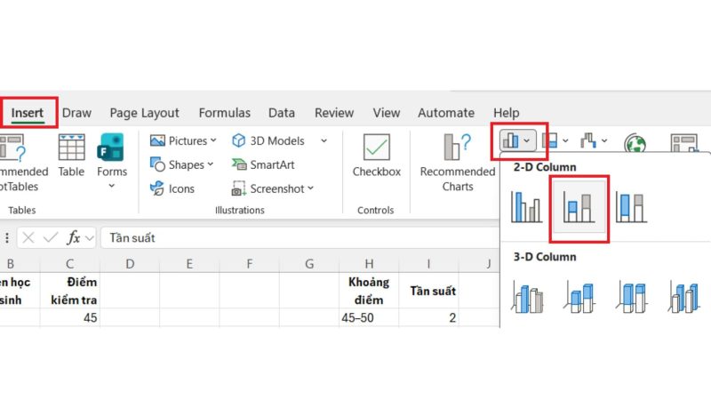Switch to the Draw tab
This screenshot has width=711, height=400.
pyautogui.click(x=76, y=113)
